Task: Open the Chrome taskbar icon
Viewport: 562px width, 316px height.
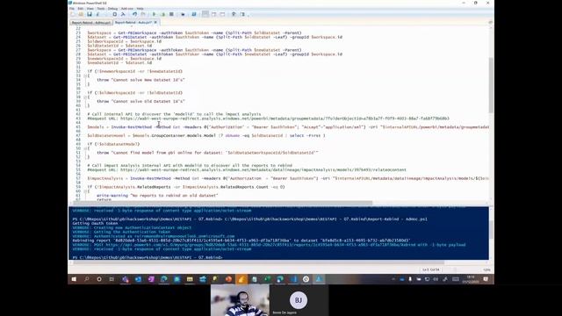Action: tap(306, 279)
